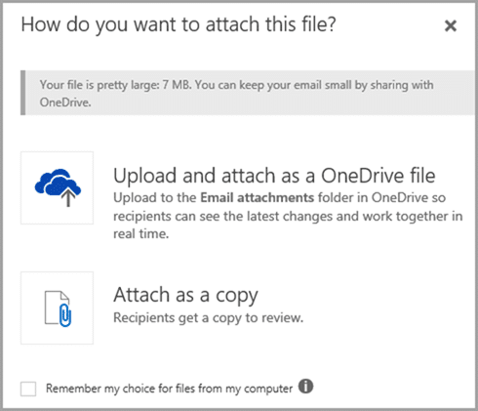
Task: Click the paperclip document attach icon
Action: 58,308
